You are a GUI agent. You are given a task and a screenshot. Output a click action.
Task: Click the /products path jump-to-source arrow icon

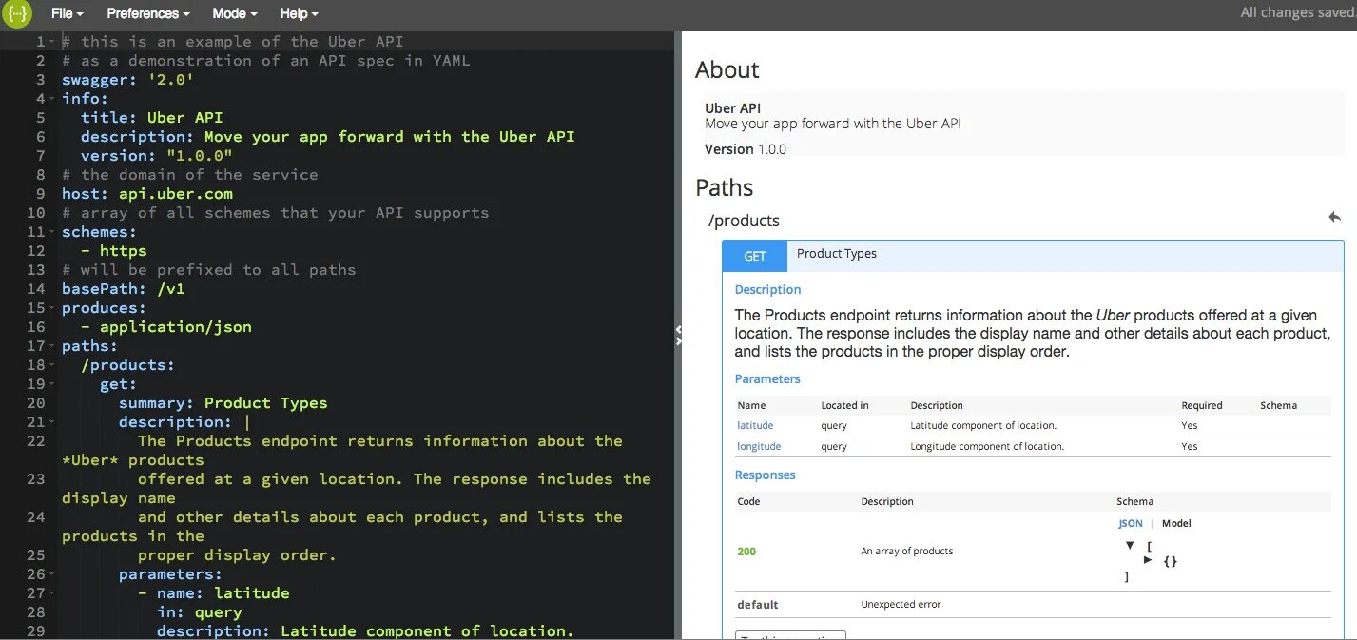(1335, 218)
